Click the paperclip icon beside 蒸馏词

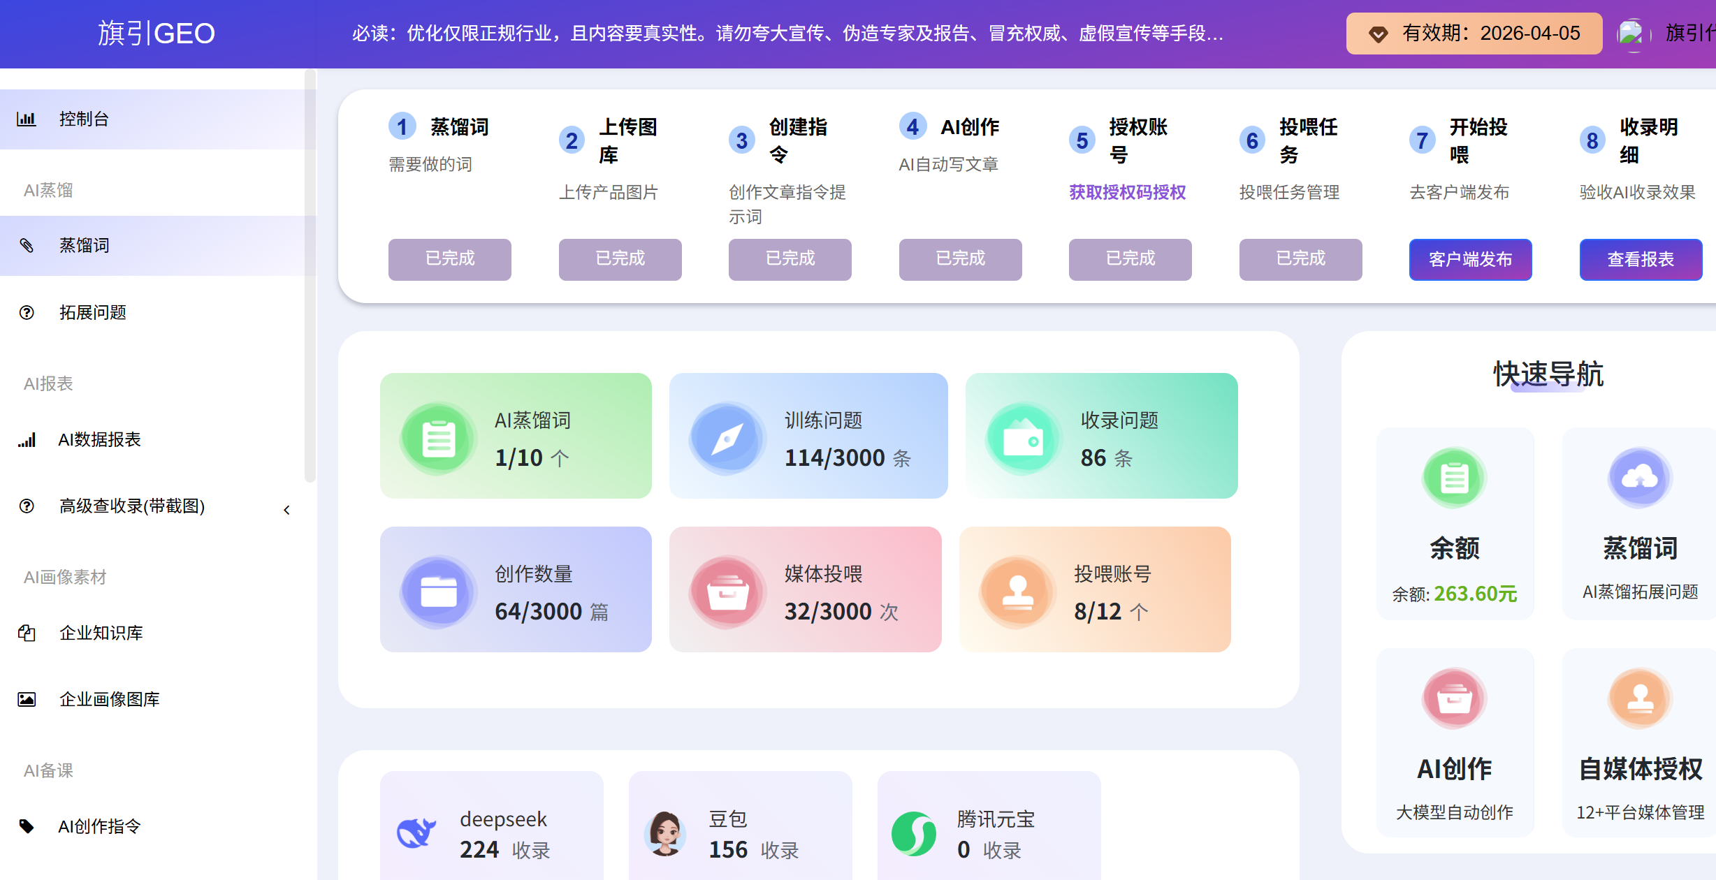[27, 246]
